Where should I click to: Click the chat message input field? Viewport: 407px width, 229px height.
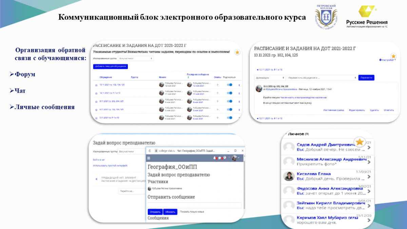tap(195, 205)
